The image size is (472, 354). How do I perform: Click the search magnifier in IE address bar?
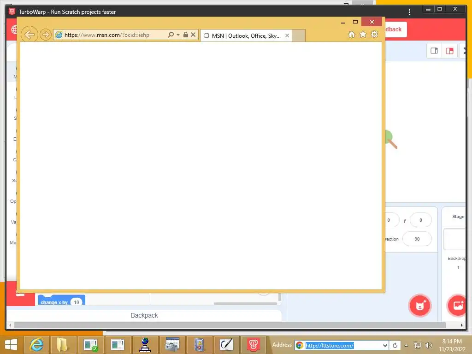(x=171, y=35)
